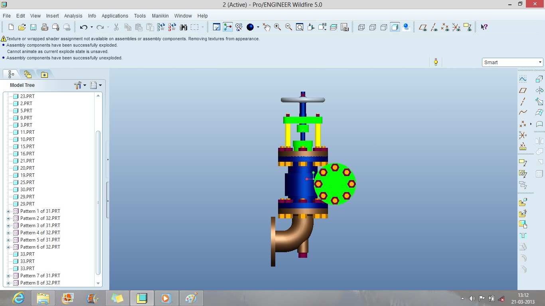
Task: Toggle datum planes display
Action: pyautogui.click(x=423, y=27)
